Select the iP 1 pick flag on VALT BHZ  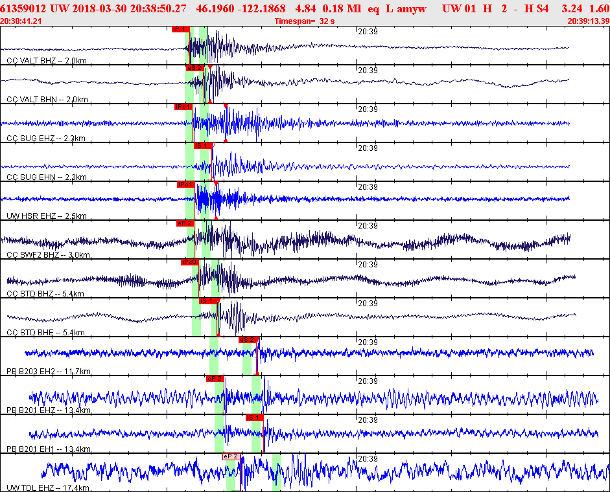pyautogui.click(x=181, y=29)
